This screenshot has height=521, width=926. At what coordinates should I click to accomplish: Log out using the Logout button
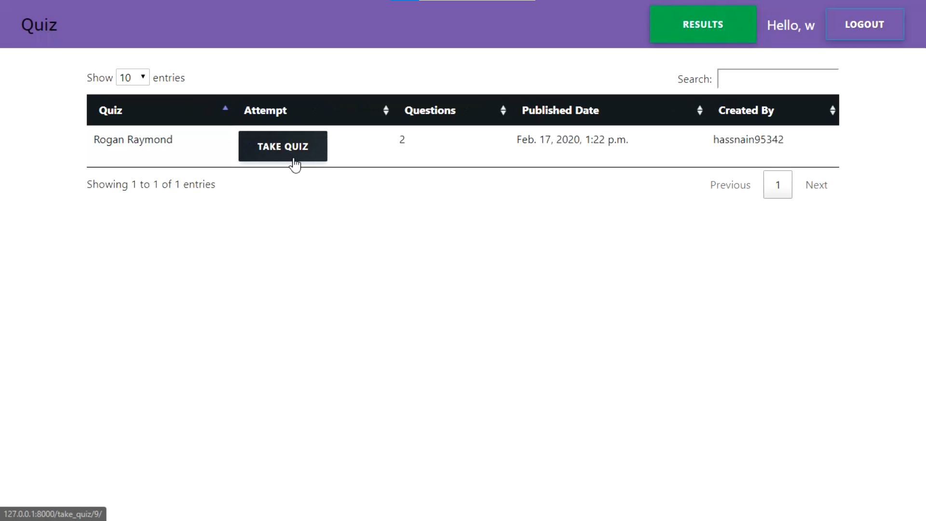click(x=864, y=25)
